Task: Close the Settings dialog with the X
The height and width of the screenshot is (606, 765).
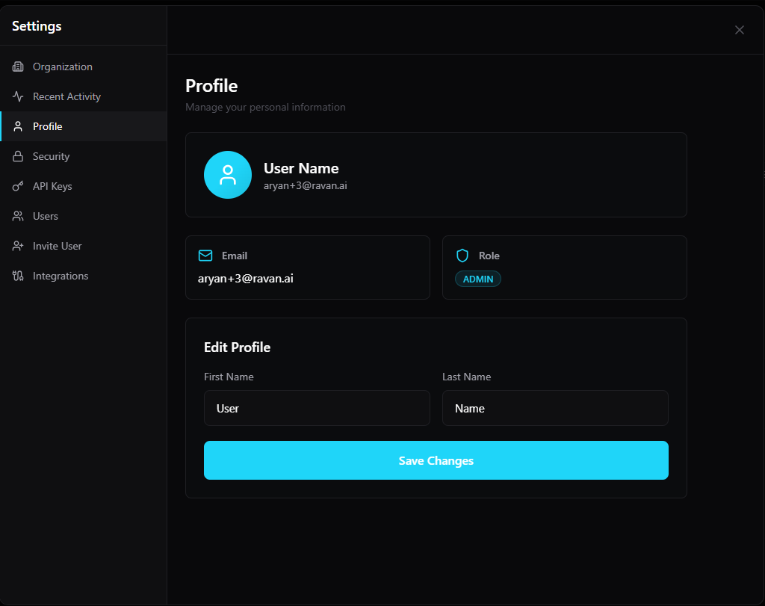Action: click(739, 30)
